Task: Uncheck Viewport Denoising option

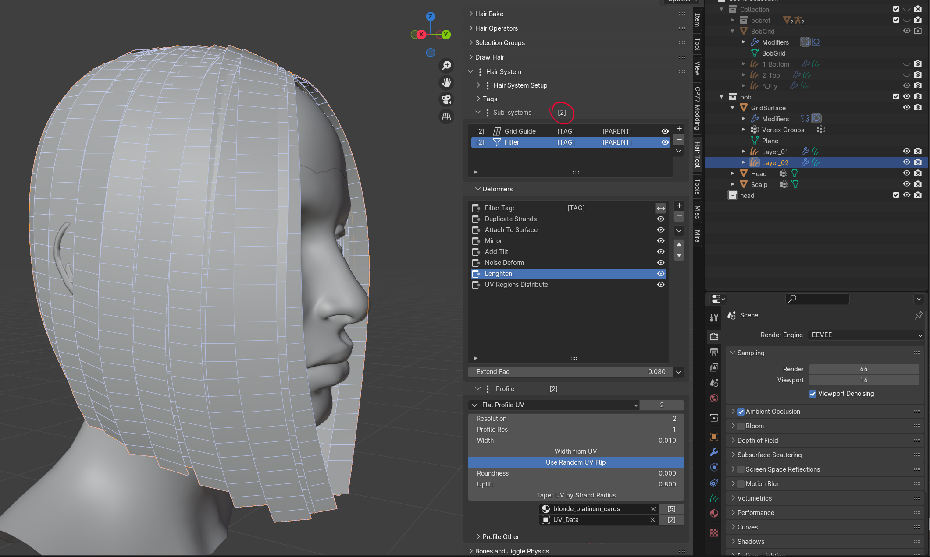Action: tap(812, 394)
